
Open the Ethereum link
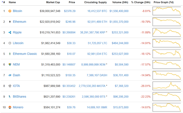(x=19, y=22)
